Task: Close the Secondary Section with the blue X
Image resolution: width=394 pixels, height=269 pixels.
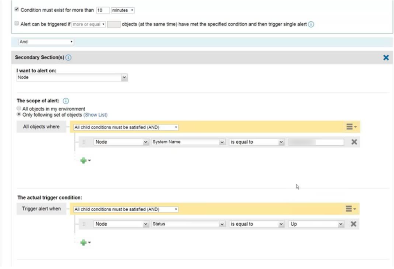Action: (385, 57)
